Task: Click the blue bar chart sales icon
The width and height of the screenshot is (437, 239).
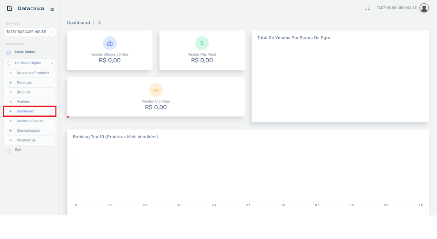Action: [110, 43]
